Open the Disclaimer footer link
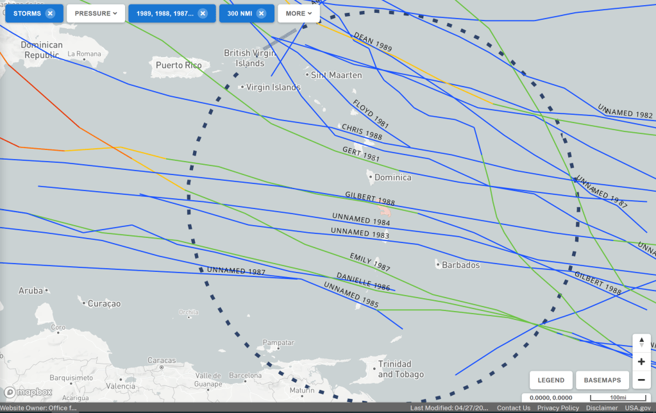 tap(602, 408)
